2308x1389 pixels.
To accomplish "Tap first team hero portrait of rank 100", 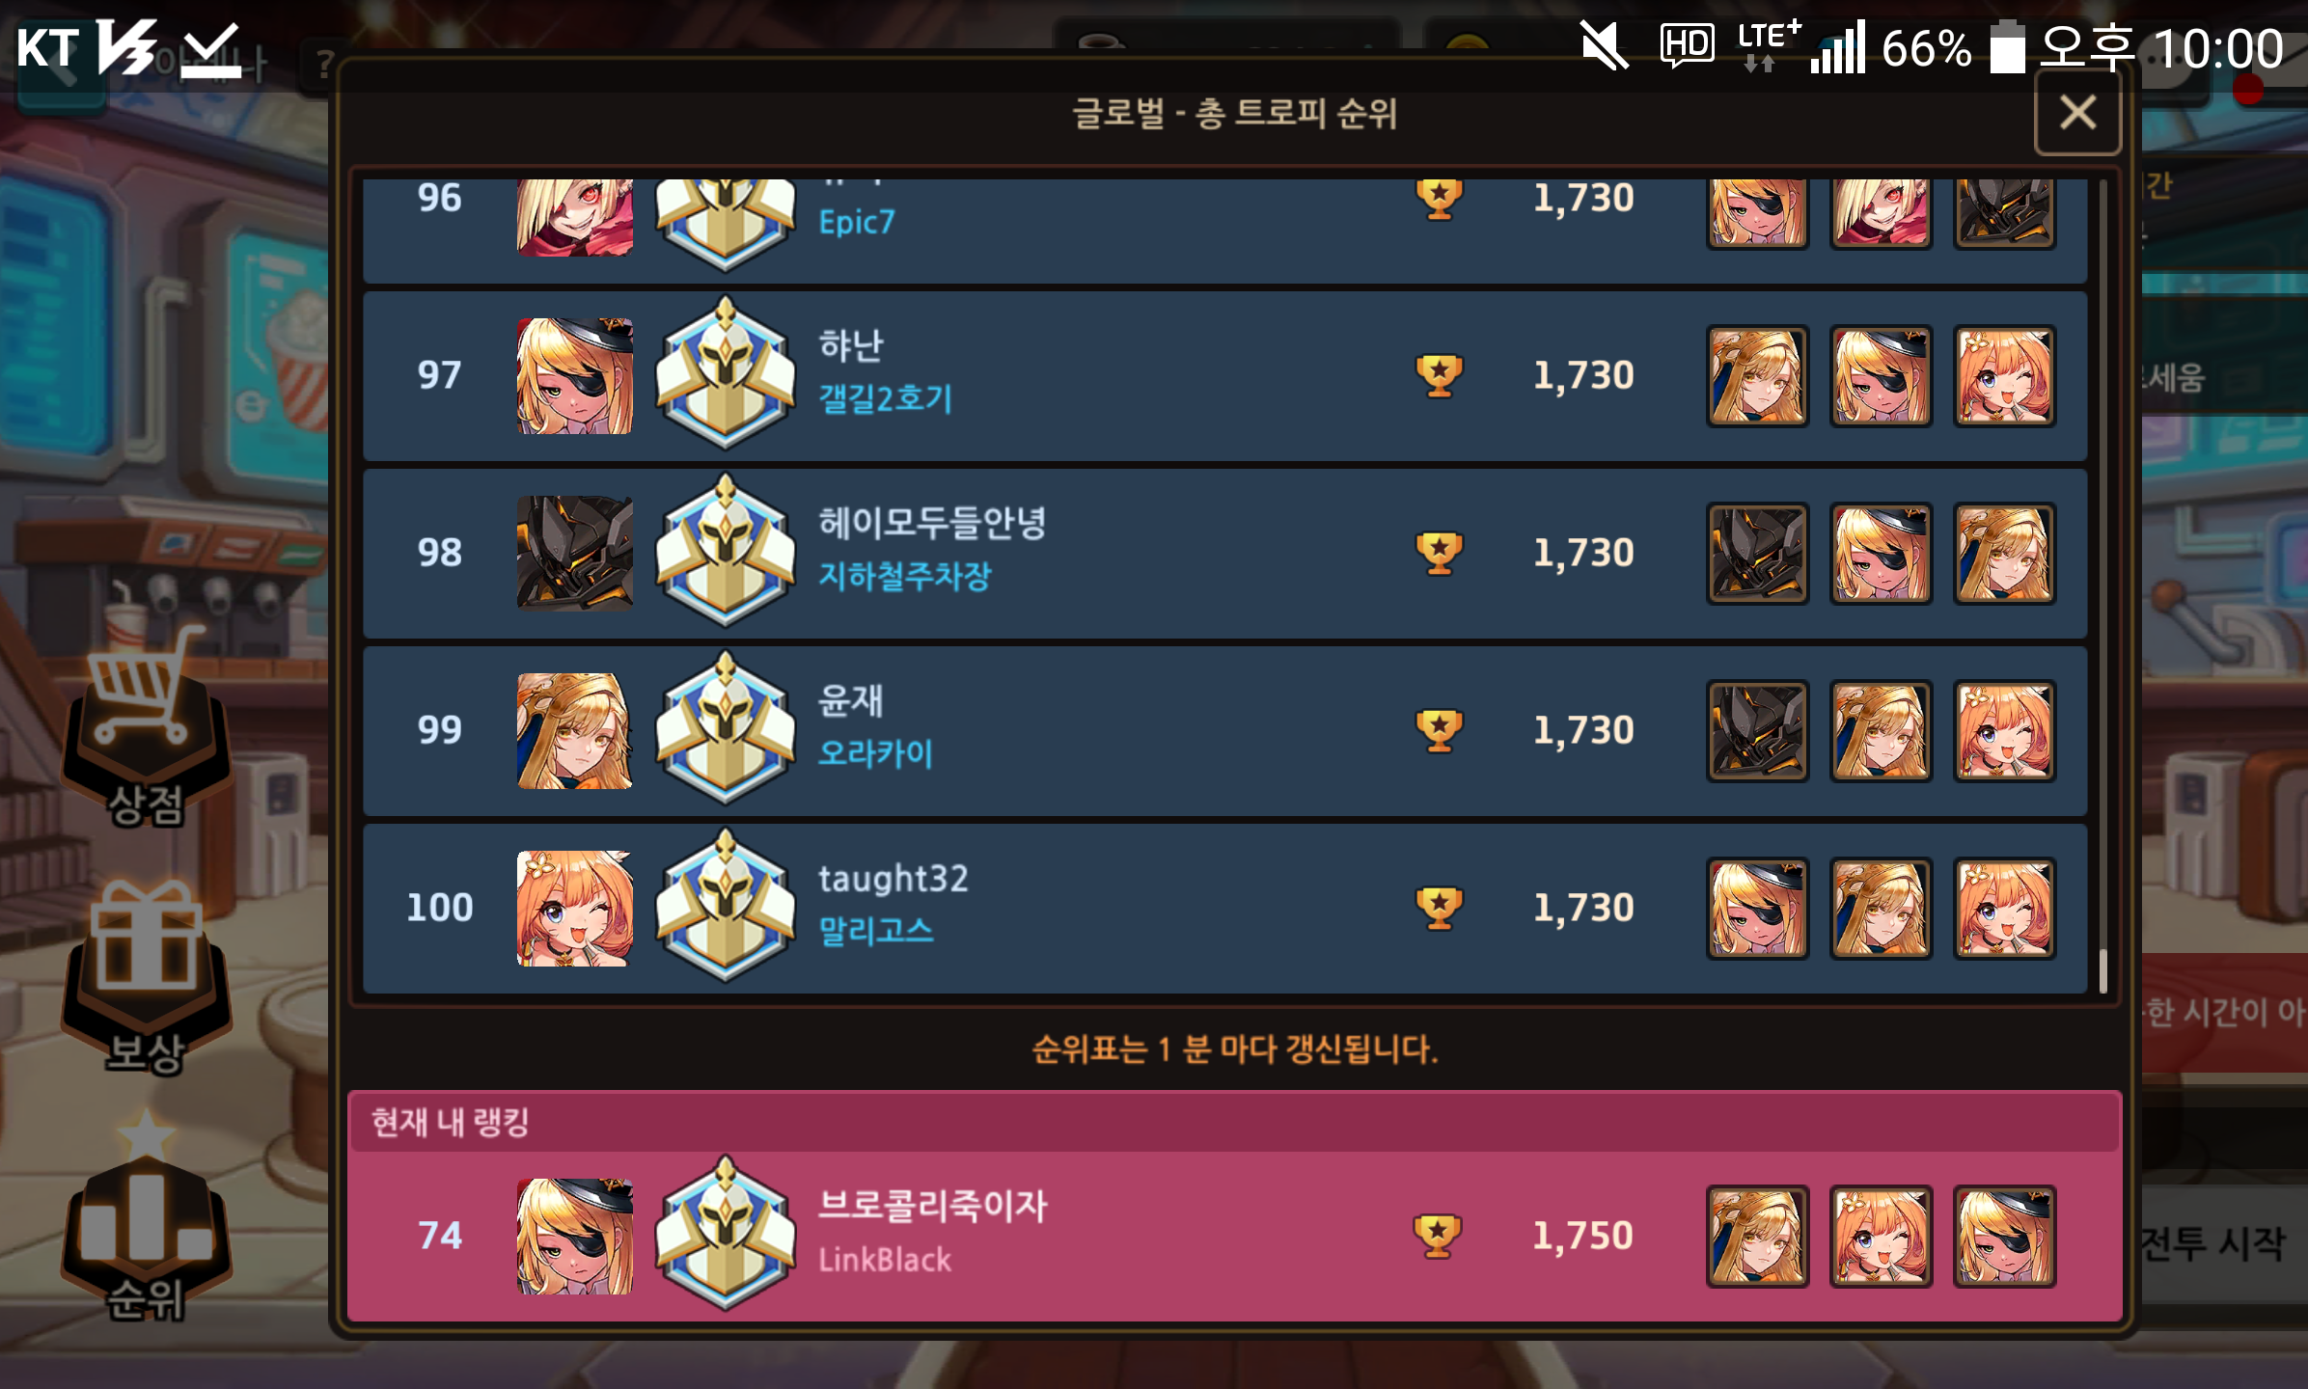I will pos(1757,909).
